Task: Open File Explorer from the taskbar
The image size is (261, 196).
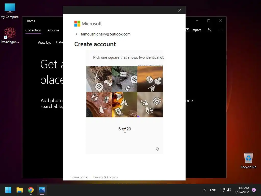Action: (19, 190)
